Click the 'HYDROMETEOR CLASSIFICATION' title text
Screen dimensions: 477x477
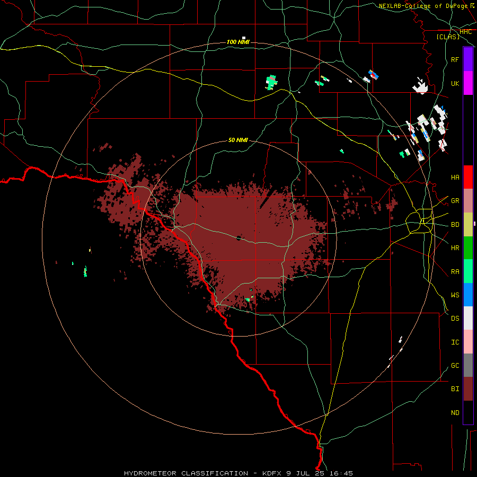pos(186,473)
